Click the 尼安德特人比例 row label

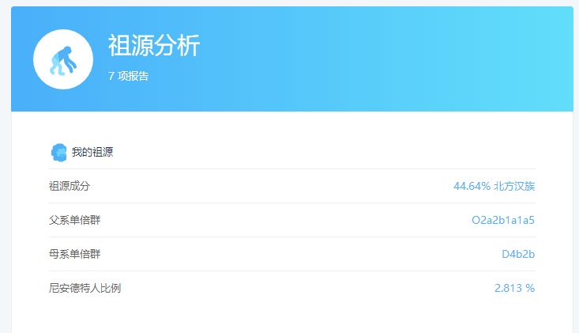point(85,288)
